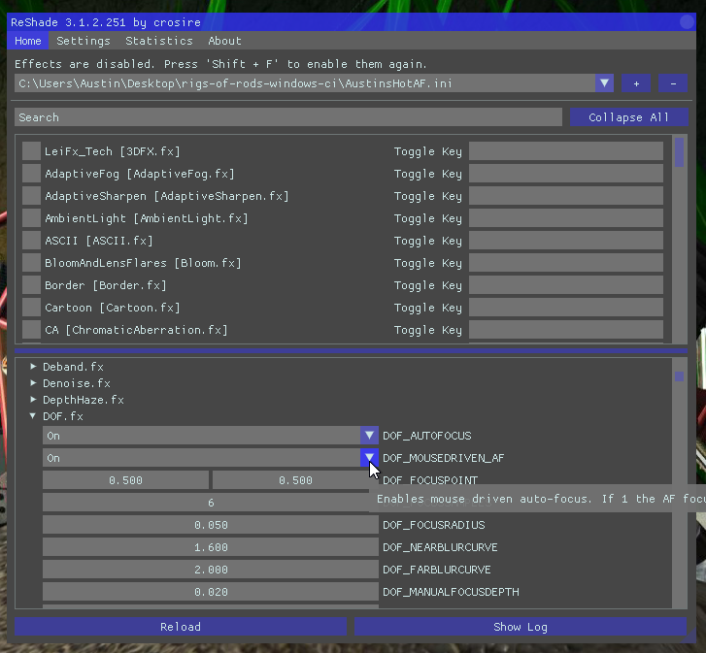Viewport: 706px width, 653px height.
Task: Enable the LeiFx_Tech effect checkbox
Action: pyautogui.click(x=32, y=151)
